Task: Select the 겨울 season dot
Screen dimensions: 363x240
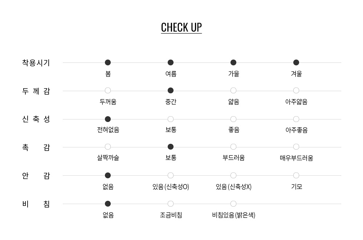Action: pyautogui.click(x=296, y=62)
